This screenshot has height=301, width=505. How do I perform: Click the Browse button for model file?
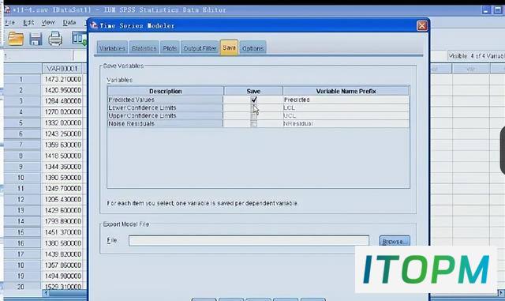[395, 241]
